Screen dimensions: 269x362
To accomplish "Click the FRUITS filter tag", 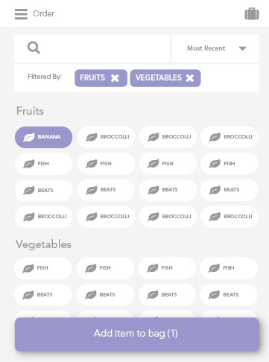I will pyautogui.click(x=101, y=78).
